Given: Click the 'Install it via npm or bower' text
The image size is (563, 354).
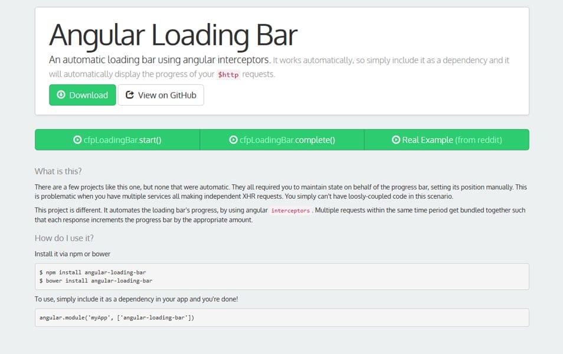Looking at the screenshot, I should click(71, 254).
